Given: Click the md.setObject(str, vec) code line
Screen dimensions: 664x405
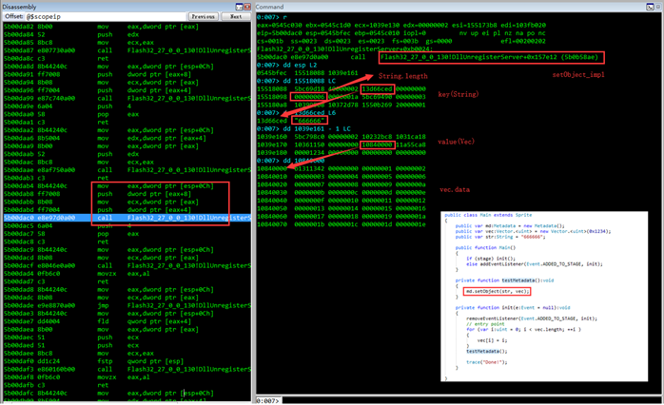Looking at the screenshot, I should 497,291.
